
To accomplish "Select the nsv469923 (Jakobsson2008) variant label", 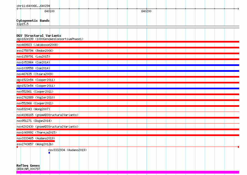I will coord(37,45).
